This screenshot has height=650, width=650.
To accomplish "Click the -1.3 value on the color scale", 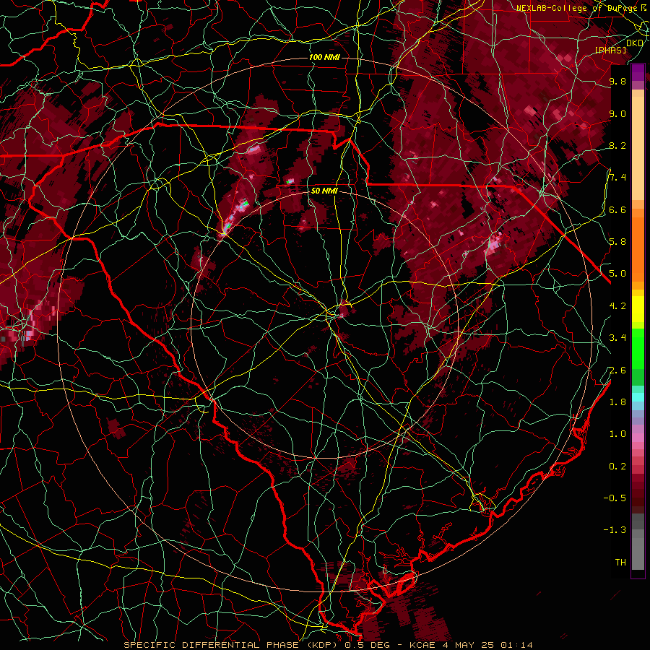I will click(615, 530).
